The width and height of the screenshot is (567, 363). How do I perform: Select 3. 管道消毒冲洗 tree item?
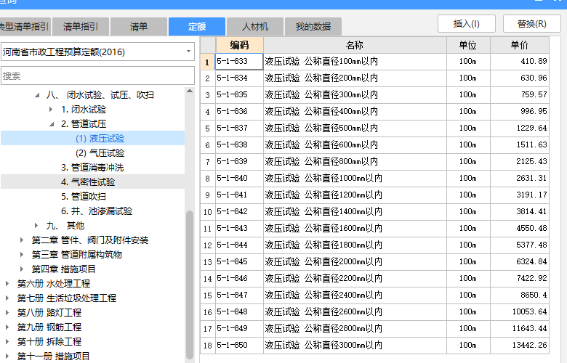pos(92,167)
